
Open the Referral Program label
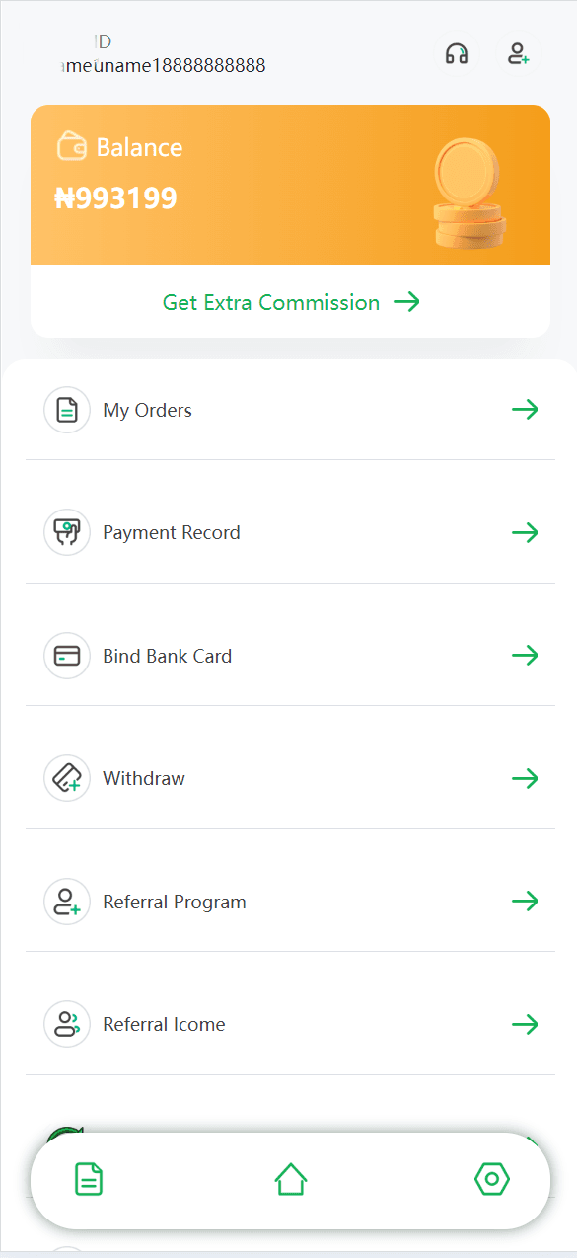tap(175, 902)
